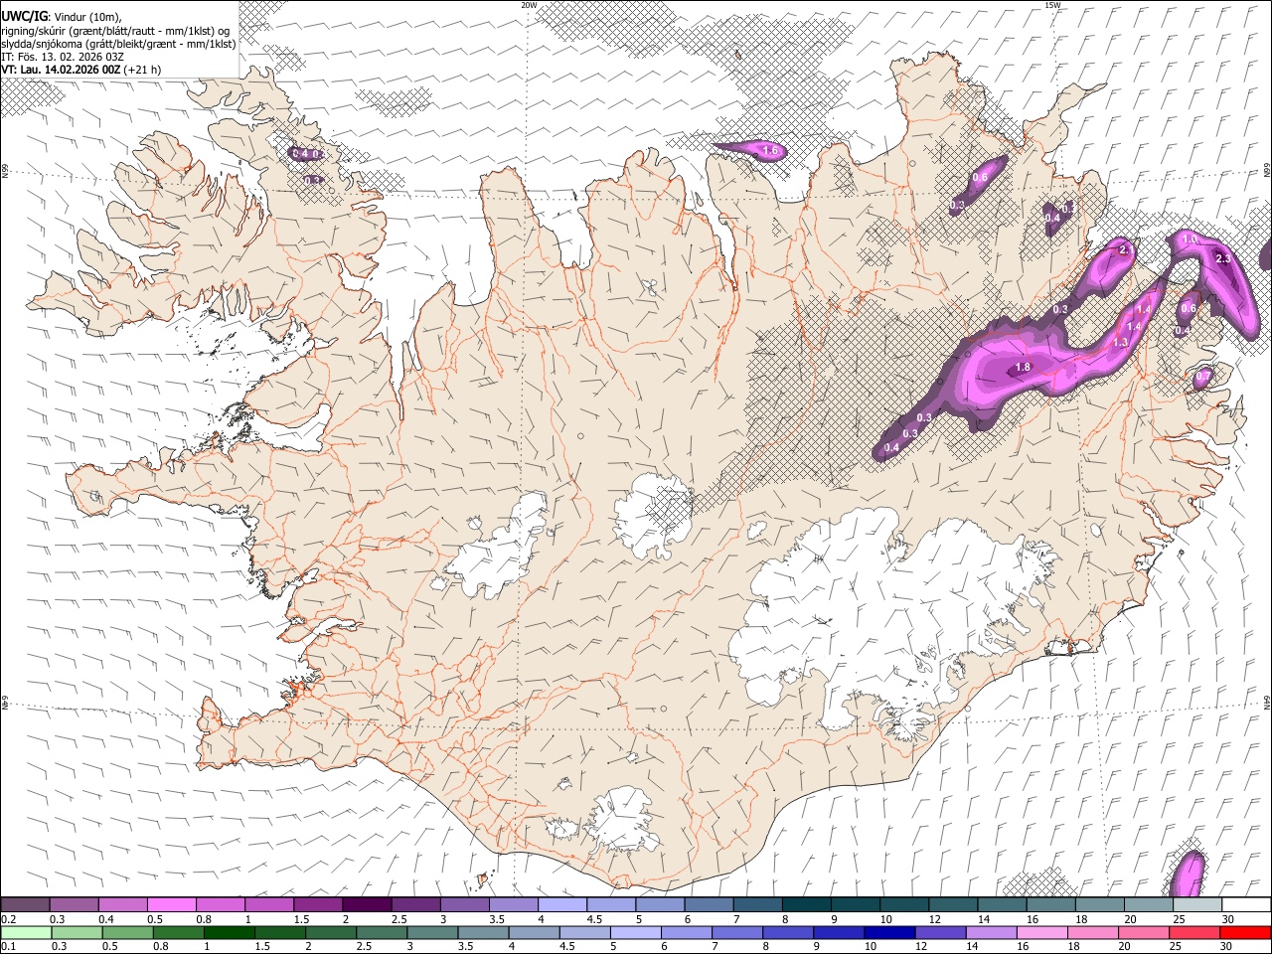Click the '0.7' snowfall value label
Screen dimensions: 1272x954
[x=1202, y=377]
